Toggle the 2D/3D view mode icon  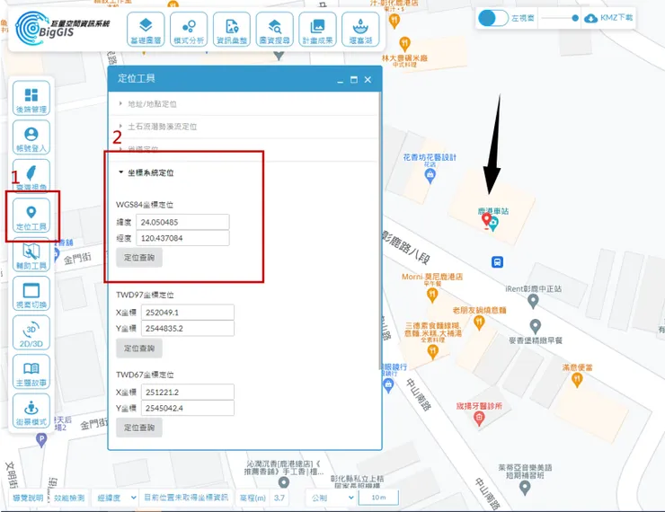[31, 332]
